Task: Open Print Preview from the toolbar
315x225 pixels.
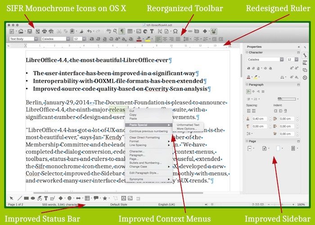Action: pos(51,31)
